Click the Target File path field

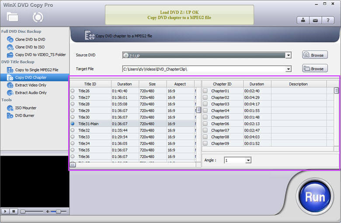204,69
